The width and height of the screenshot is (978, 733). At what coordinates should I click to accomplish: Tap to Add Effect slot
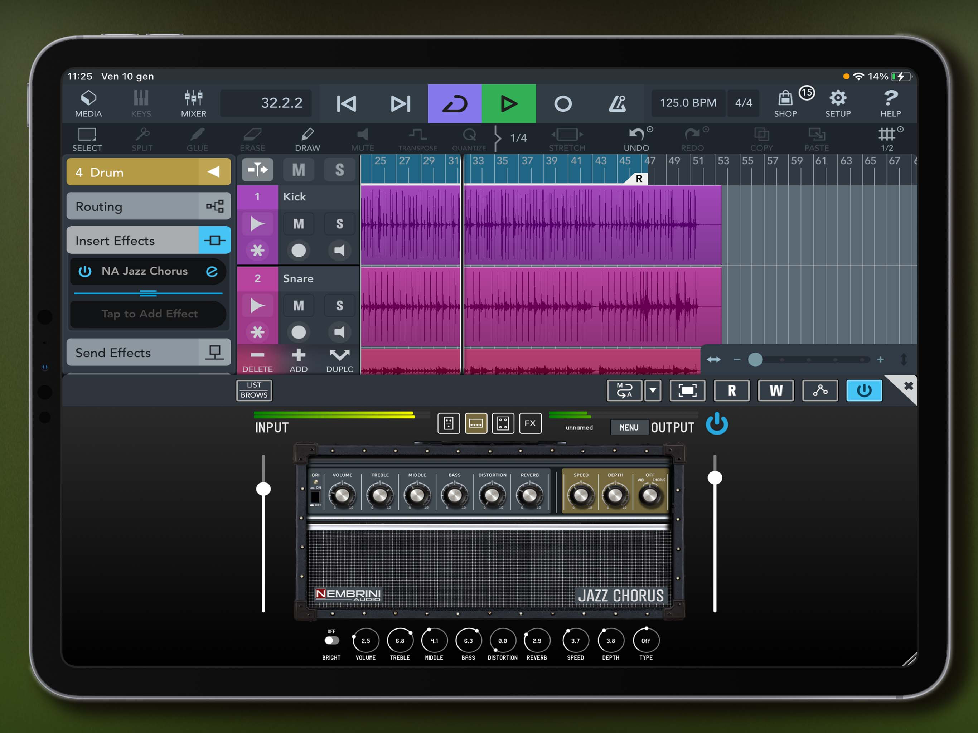coord(149,314)
